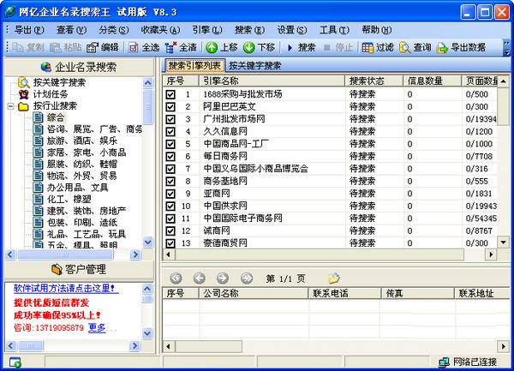Uncheck engine 1688采购与批发市场
The height and width of the screenshot is (371, 514).
click(x=170, y=95)
